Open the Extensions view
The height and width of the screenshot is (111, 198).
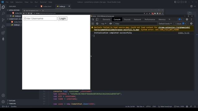coord(3,33)
